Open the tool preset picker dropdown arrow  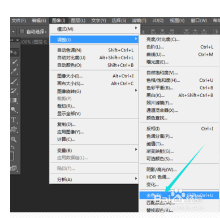(x=13, y=32)
